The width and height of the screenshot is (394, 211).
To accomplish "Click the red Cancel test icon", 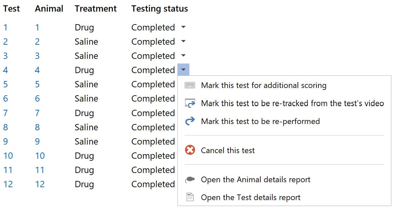I will click(x=190, y=150).
